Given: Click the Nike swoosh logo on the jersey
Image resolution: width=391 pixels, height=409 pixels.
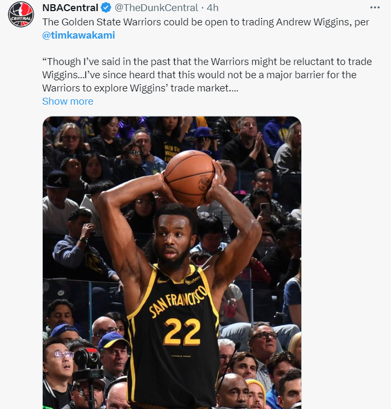Looking at the screenshot, I should (x=163, y=281).
